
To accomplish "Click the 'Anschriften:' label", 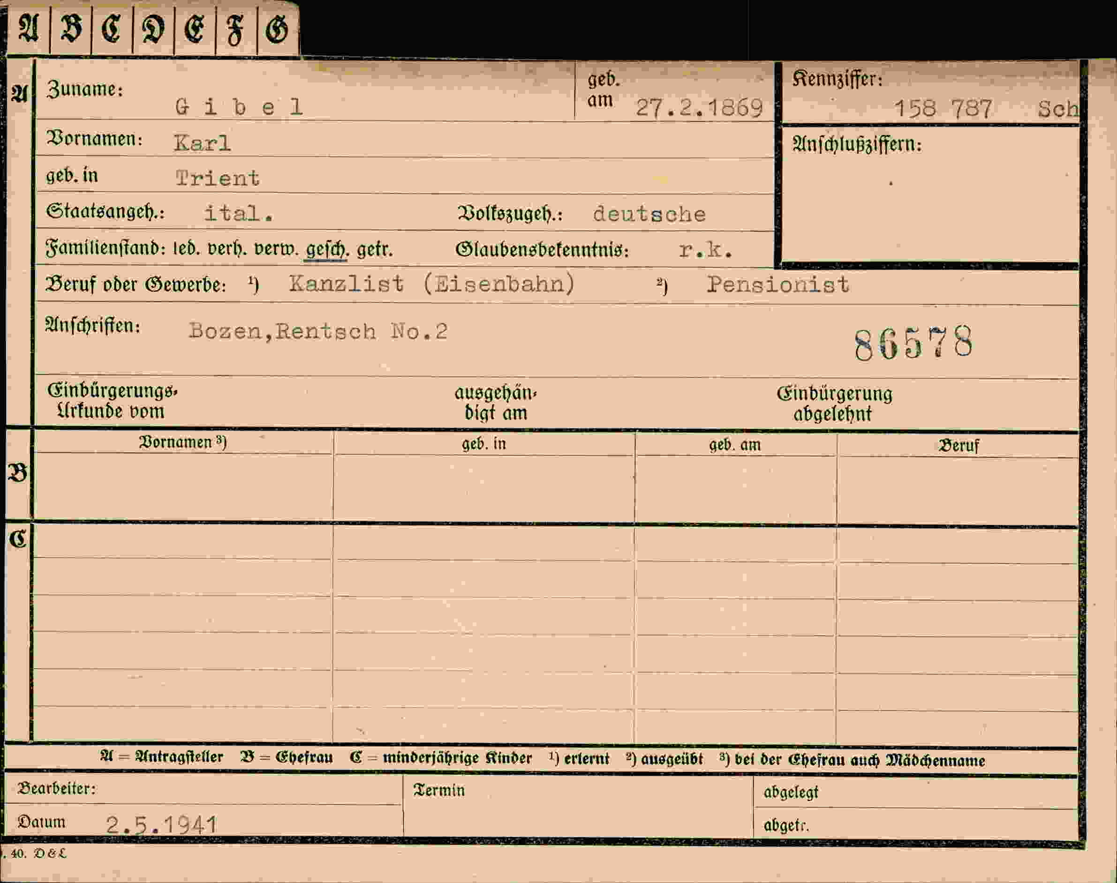I will pyautogui.click(x=92, y=325).
